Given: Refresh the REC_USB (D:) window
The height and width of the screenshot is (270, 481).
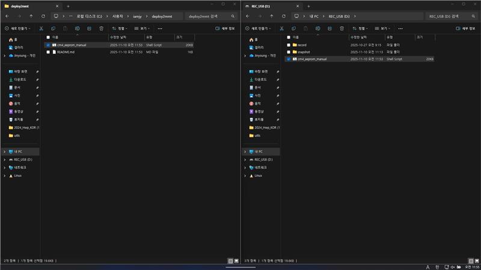Looking at the screenshot, I should tap(284, 16).
